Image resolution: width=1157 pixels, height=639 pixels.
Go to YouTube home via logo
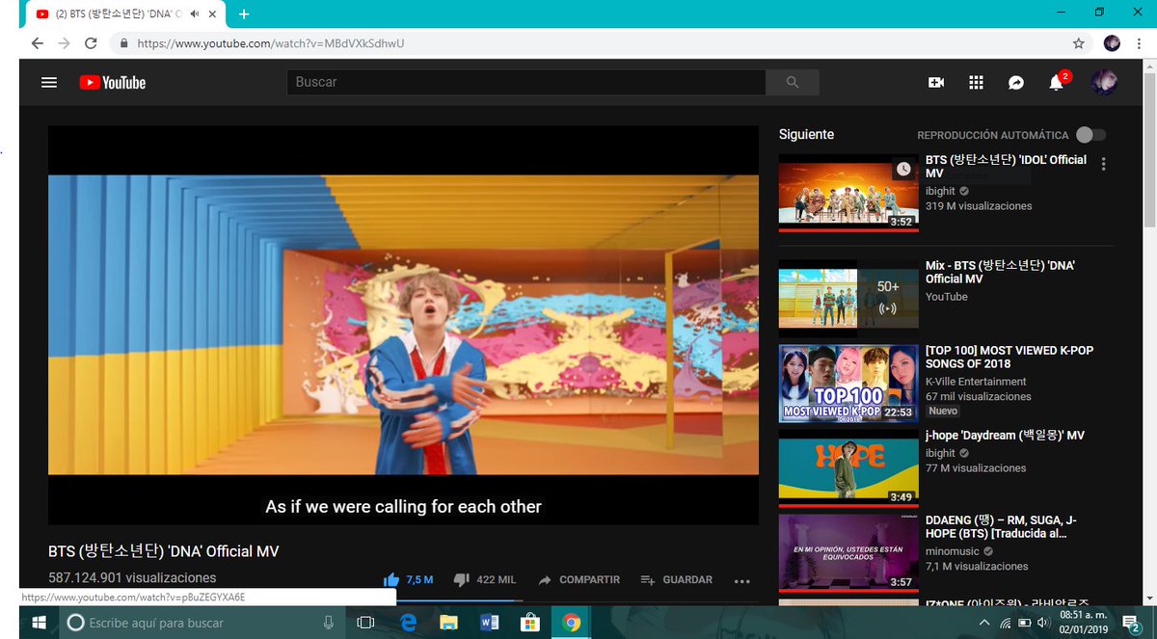113,83
